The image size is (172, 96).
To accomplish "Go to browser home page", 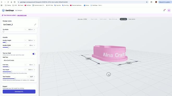I will (11, 2).
